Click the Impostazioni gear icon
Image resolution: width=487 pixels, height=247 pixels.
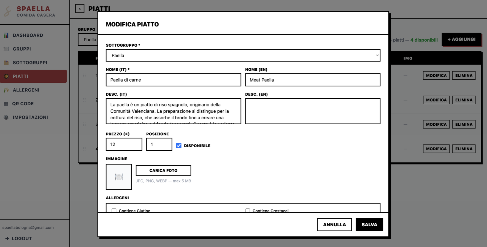(x=6, y=117)
